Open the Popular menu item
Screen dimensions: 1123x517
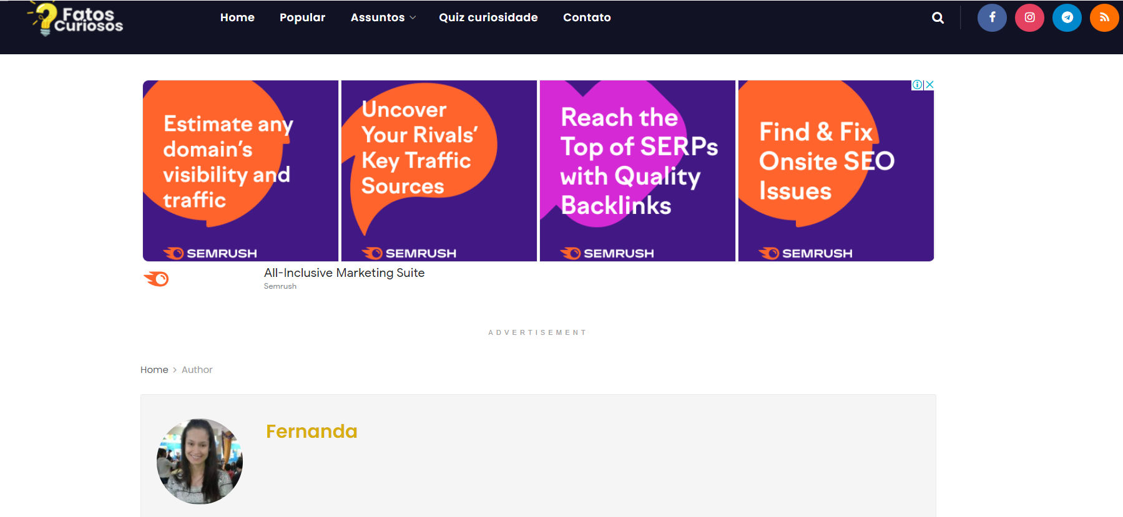(x=302, y=17)
